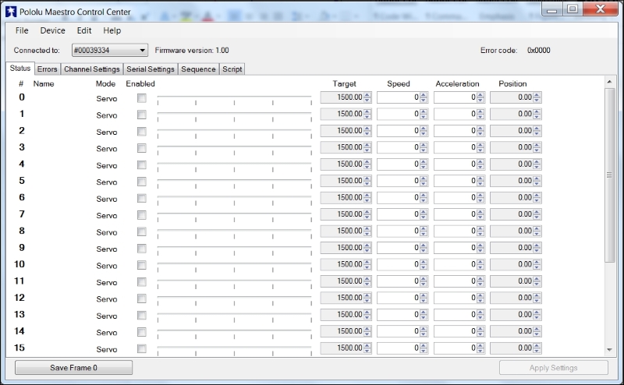624x385 pixels.
Task: Click channel 6 Servo mode label
Action: (x=107, y=199)
